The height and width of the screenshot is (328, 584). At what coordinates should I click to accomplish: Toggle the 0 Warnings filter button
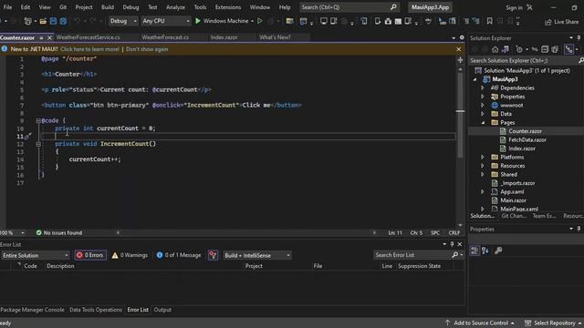[x=130, y=255]
